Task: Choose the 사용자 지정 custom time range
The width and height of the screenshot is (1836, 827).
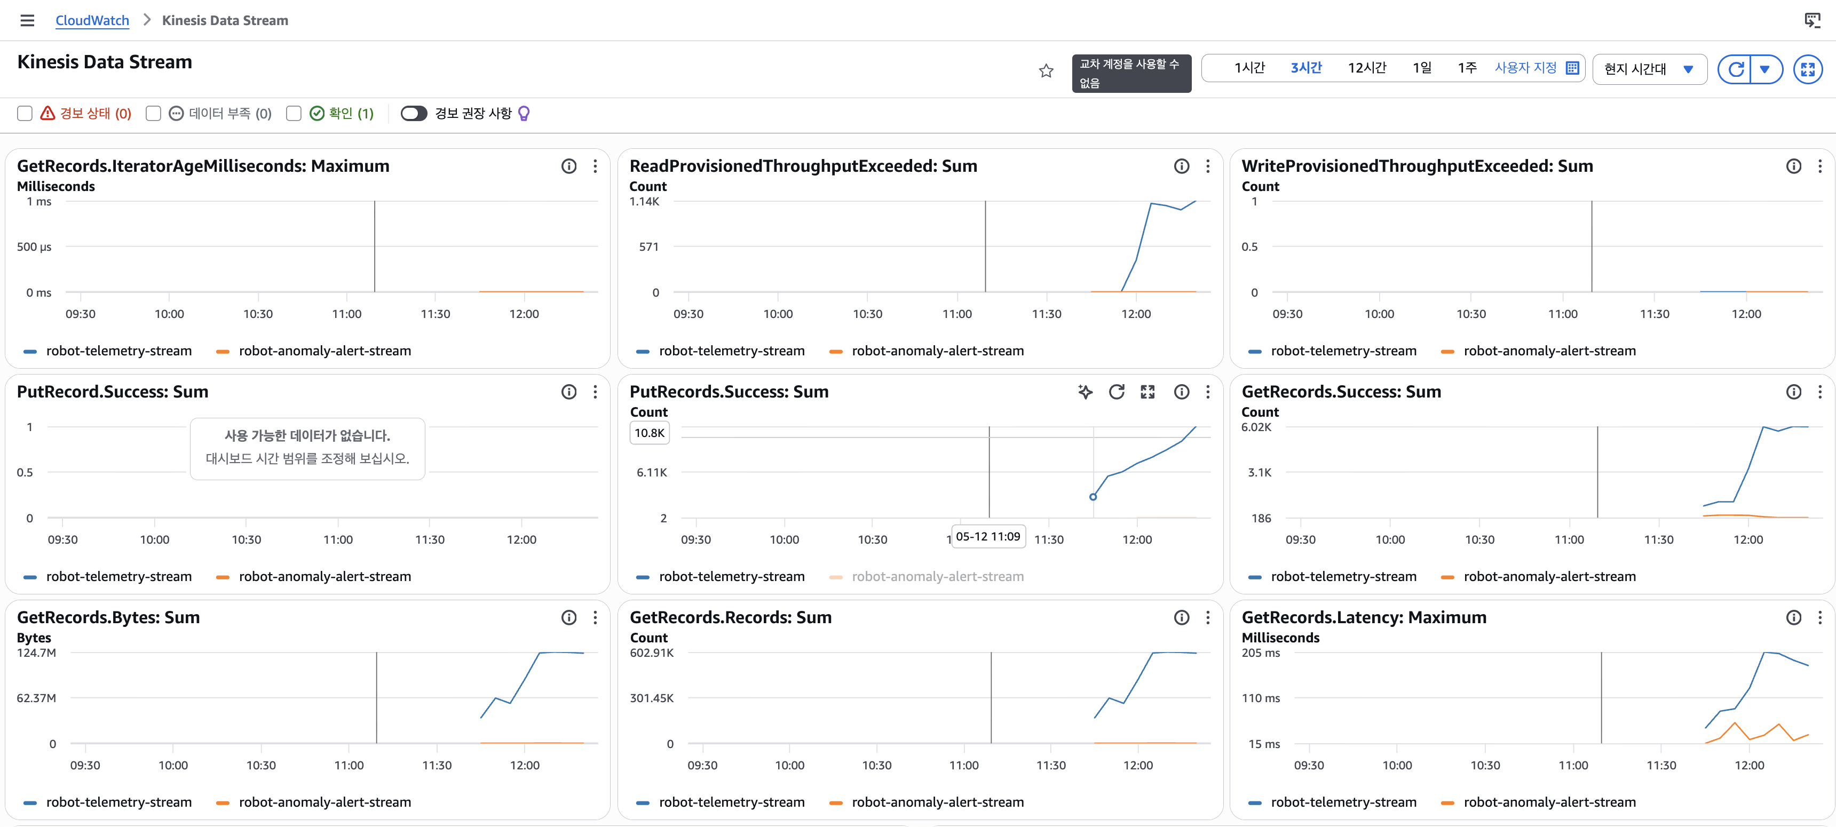Action: pos(1525,68)
